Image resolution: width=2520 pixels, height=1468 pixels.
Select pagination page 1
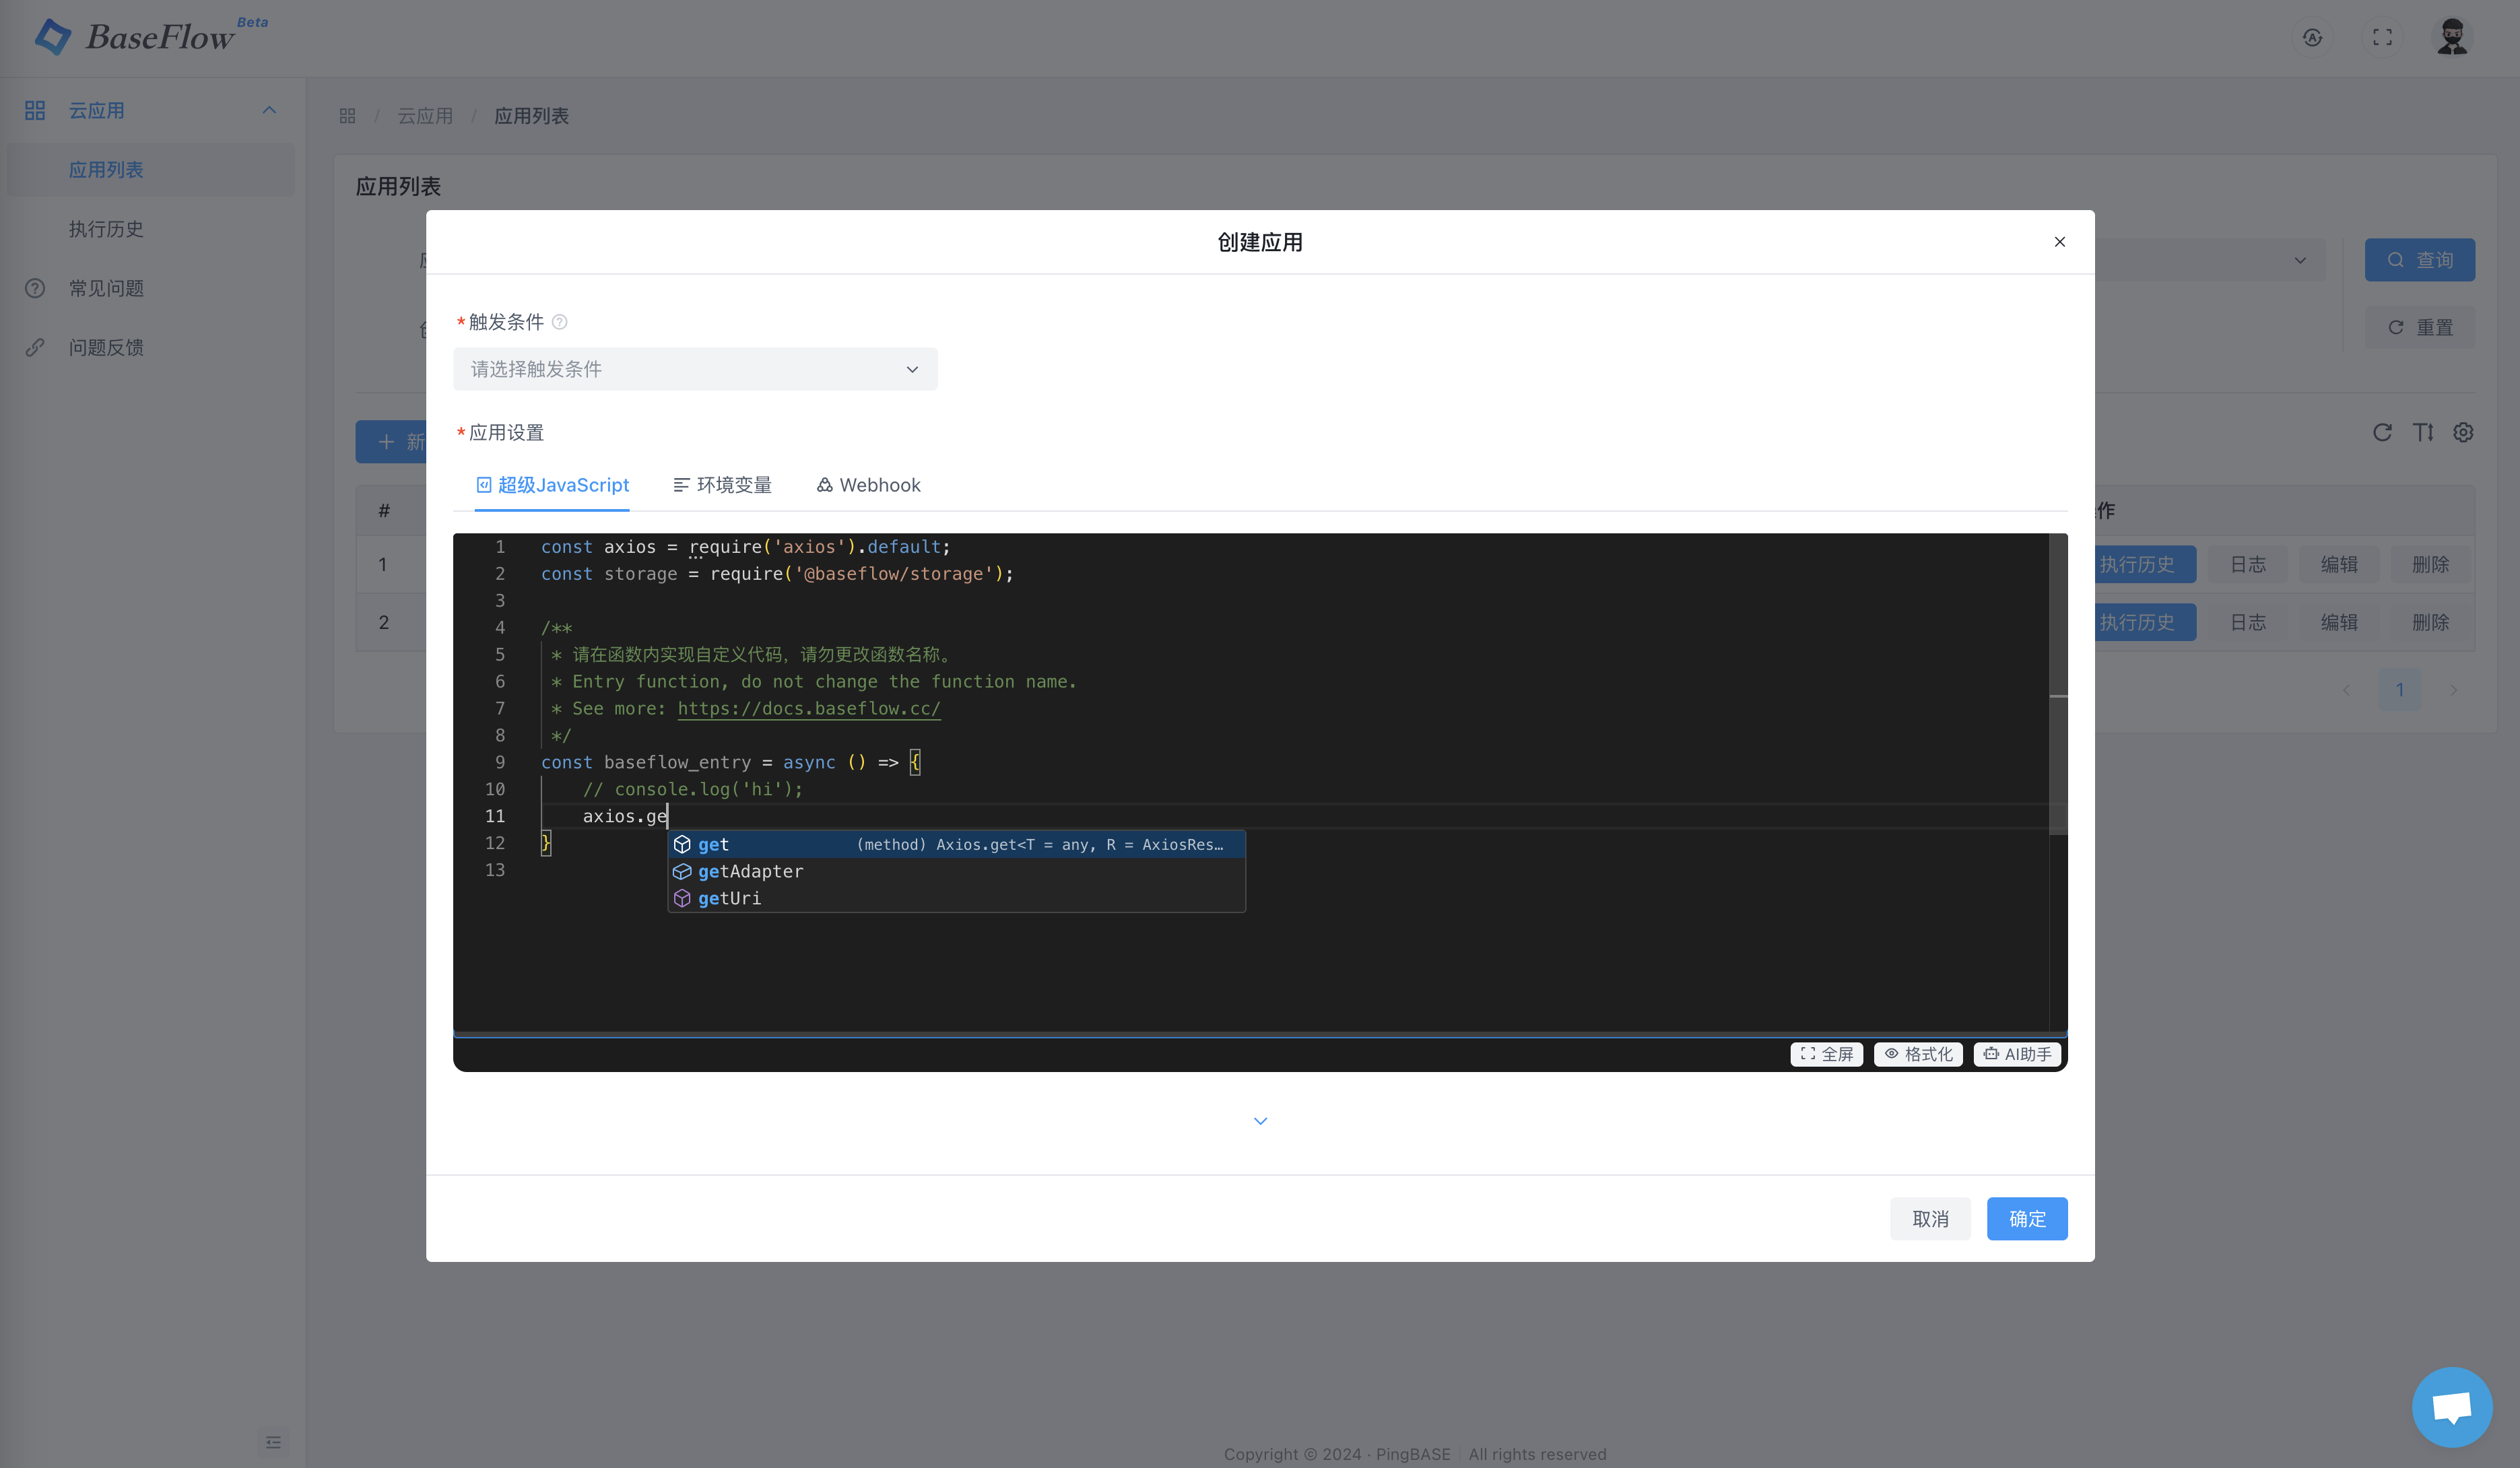pos(2399,690)
